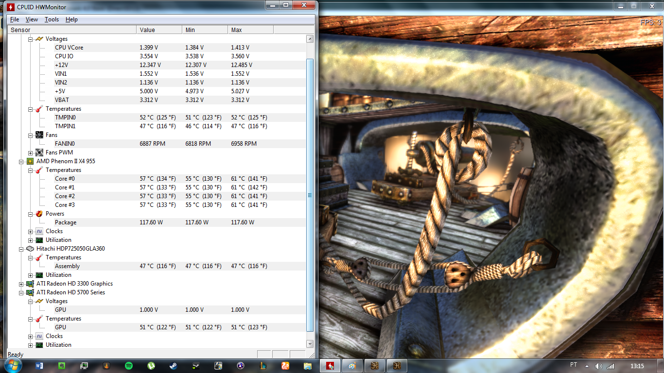The height and width of the screenshot is (373, 664).
Task: Expand the ATI Radeon HD 3300 Graphics node
Action: click(21, 284)
